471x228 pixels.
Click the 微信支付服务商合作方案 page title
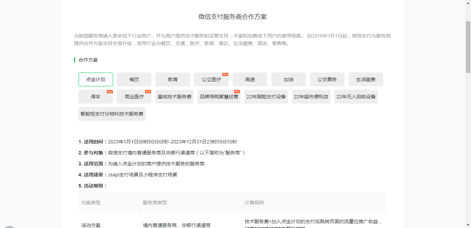click(233, 17)
